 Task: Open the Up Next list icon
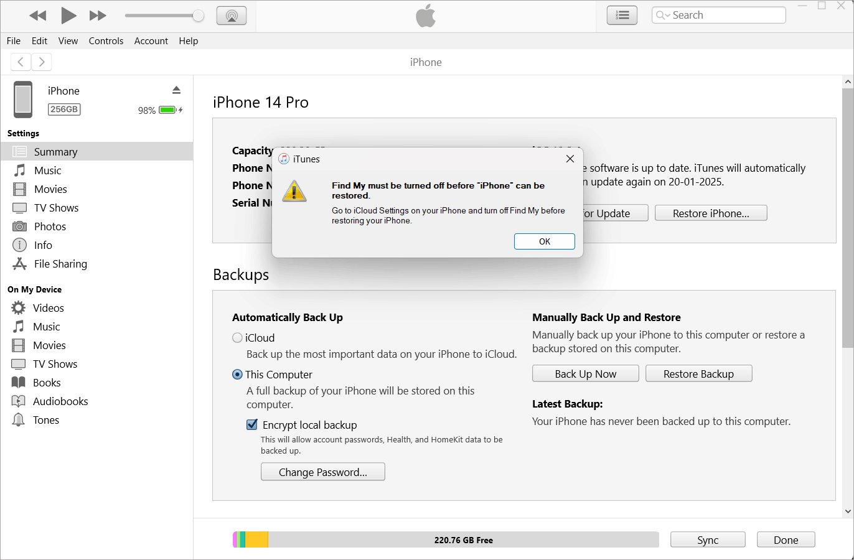pyautogui.click(x=622, y=16)
